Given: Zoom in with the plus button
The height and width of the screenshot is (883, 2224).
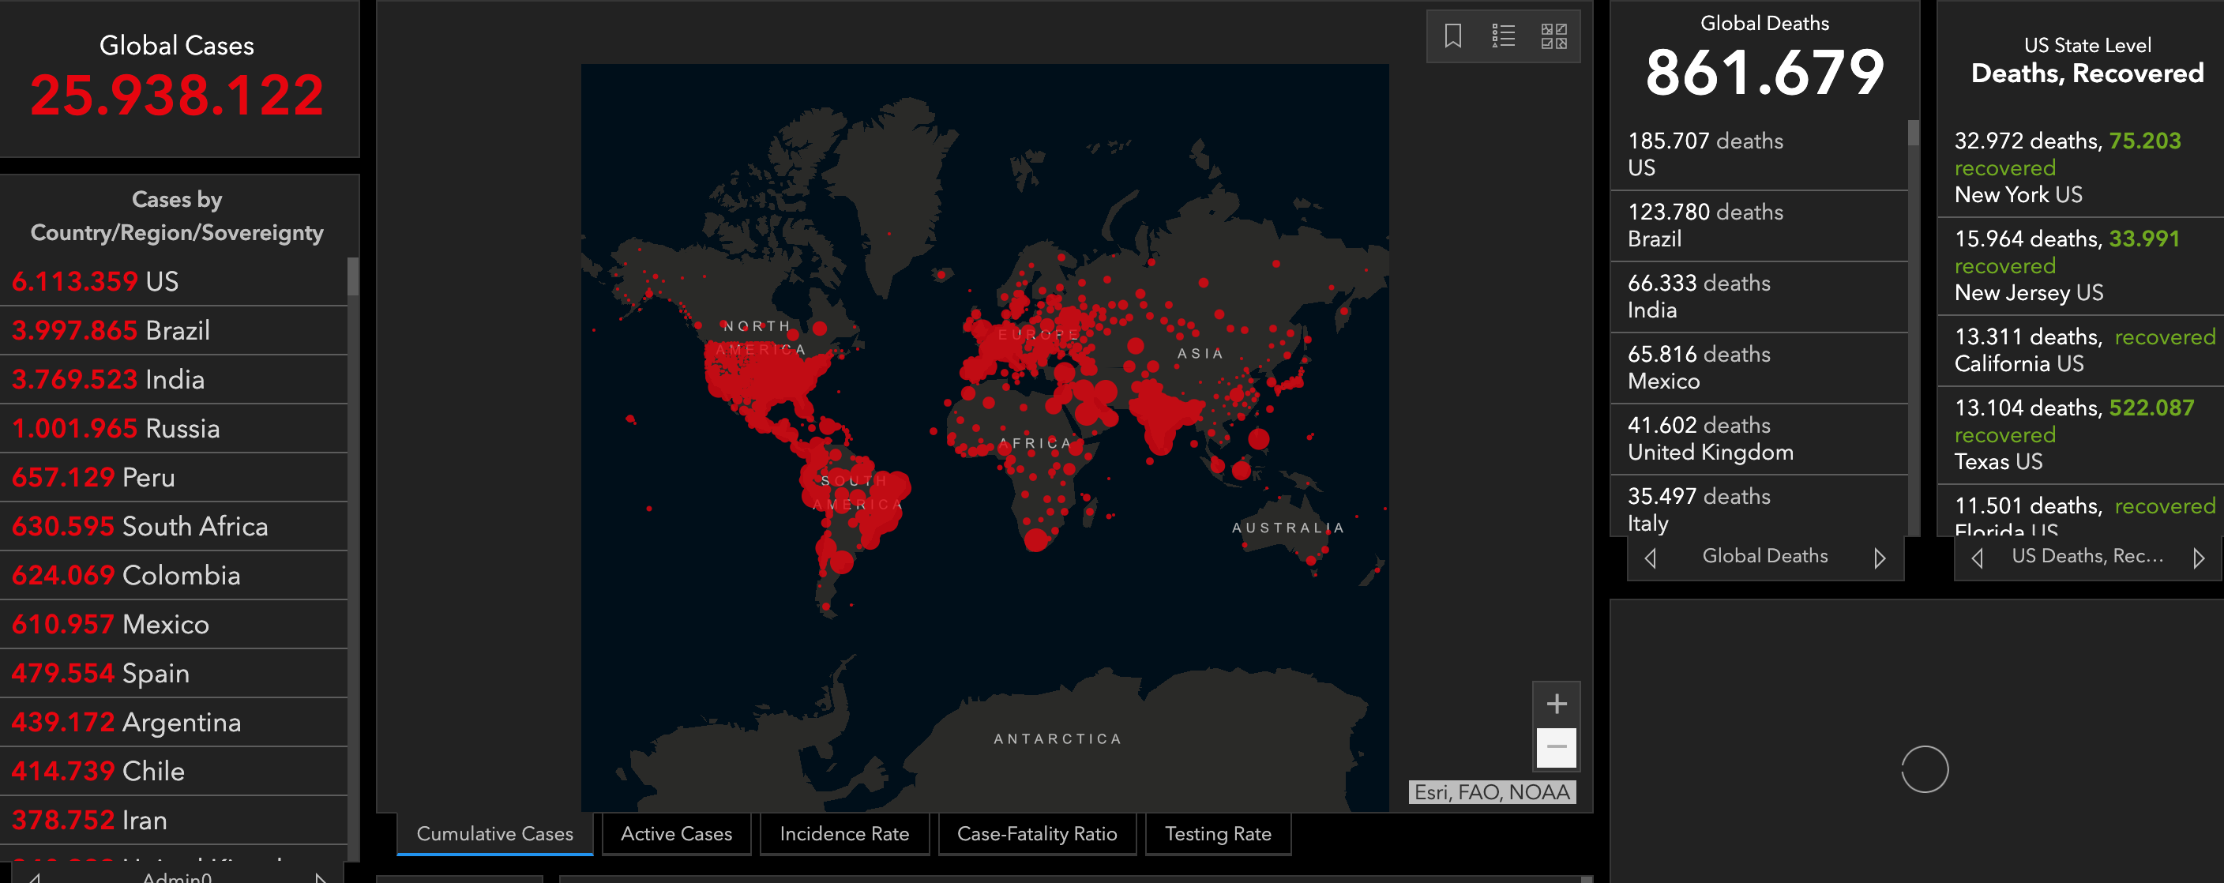Looking at the screenshot, I should coord(1556,704).
